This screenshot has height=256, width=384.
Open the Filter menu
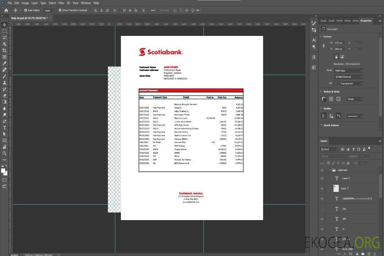click(61, 3)
